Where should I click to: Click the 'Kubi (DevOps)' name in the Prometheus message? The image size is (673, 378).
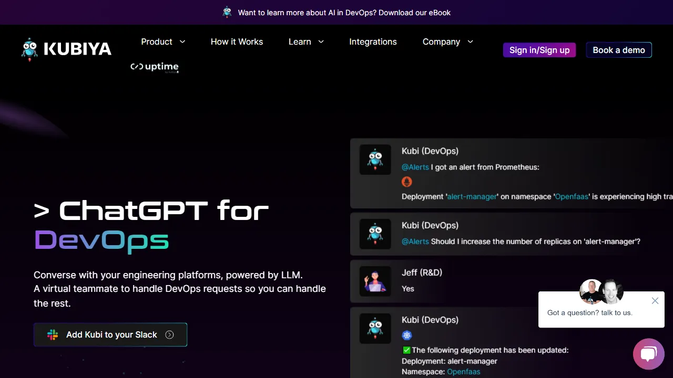430,151
